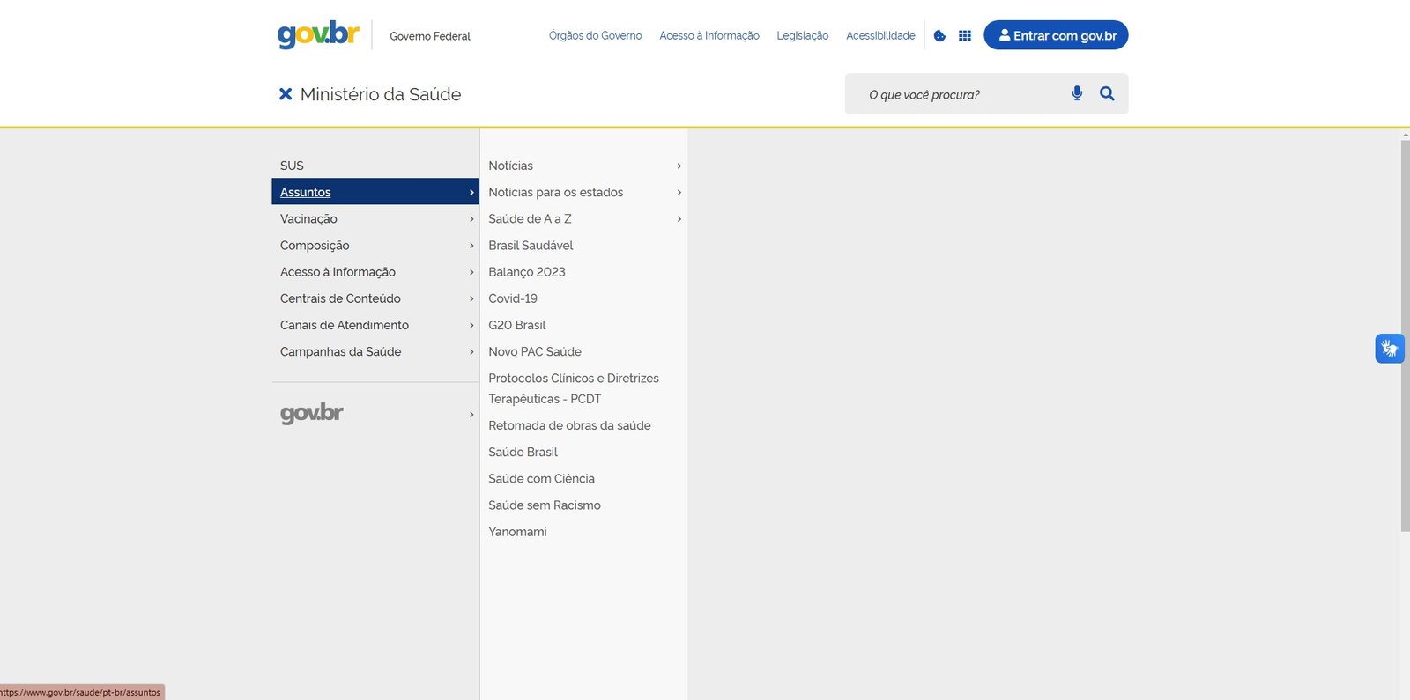Expand Saúde de A a Z chevron
The width and height of the screenshot is (1410, 700).
click(679, 218)
